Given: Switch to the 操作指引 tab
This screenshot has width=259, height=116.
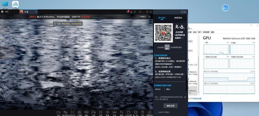Looking at the screenshot, I should (162, 18).
